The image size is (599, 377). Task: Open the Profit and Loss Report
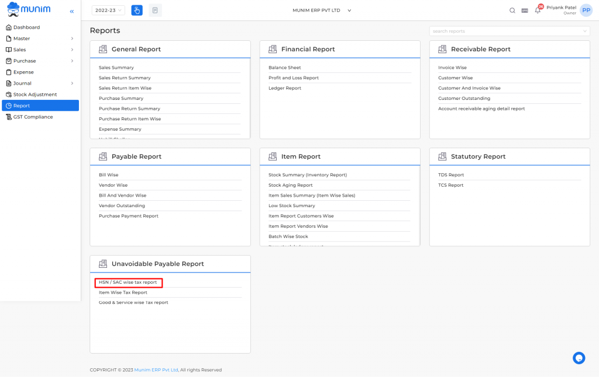(x=294, y=78)
